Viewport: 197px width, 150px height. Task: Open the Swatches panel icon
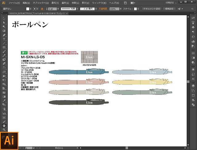click(x=193, y=18)
